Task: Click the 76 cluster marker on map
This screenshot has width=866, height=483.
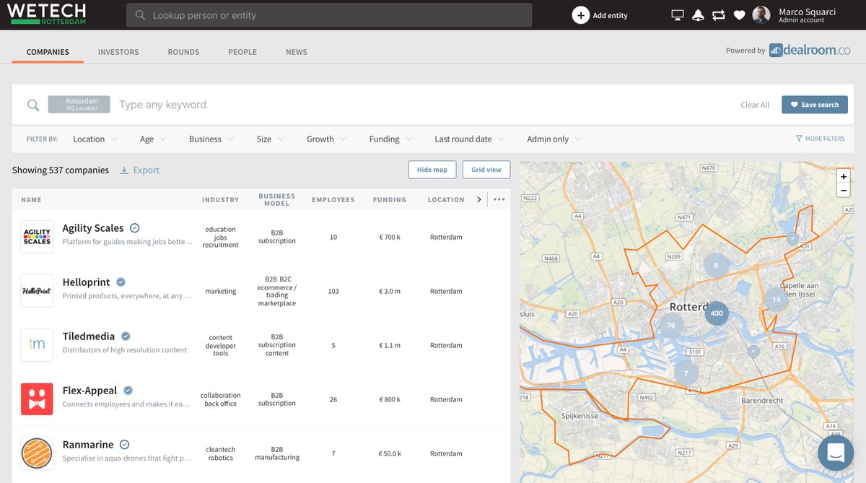Action: pyautogui.click(x=671, y=325)
